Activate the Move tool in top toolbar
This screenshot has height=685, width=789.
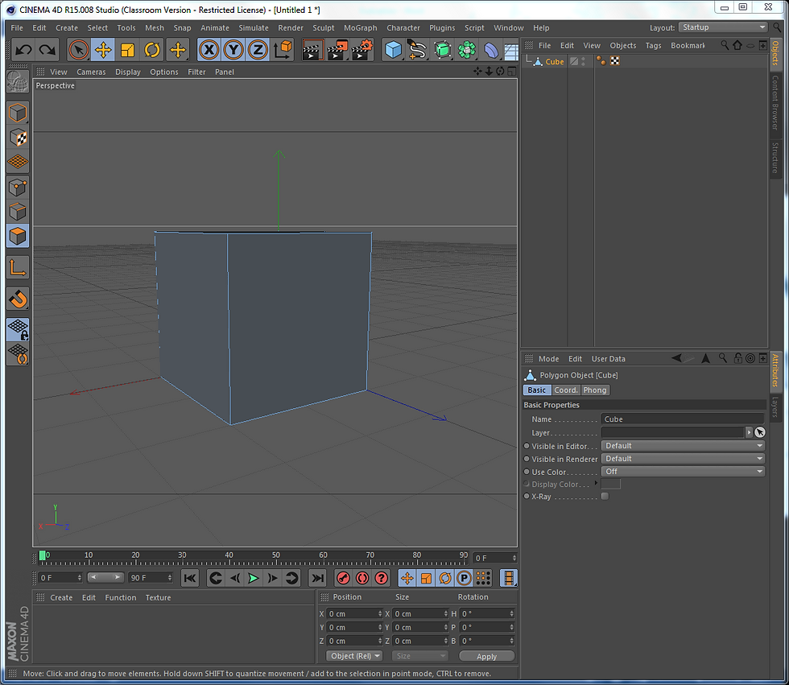coord(103,50)
